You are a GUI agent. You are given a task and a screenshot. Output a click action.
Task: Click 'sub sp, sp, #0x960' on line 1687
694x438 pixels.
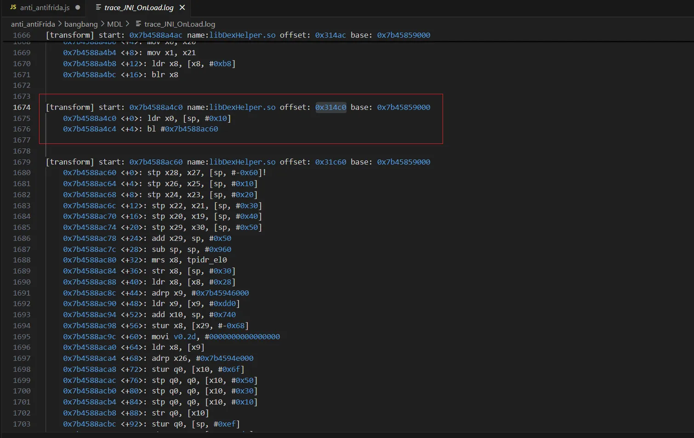pyautogui.click(x=192, y=249)
